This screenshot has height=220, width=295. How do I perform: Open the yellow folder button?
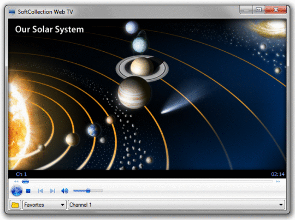(15, 205)
